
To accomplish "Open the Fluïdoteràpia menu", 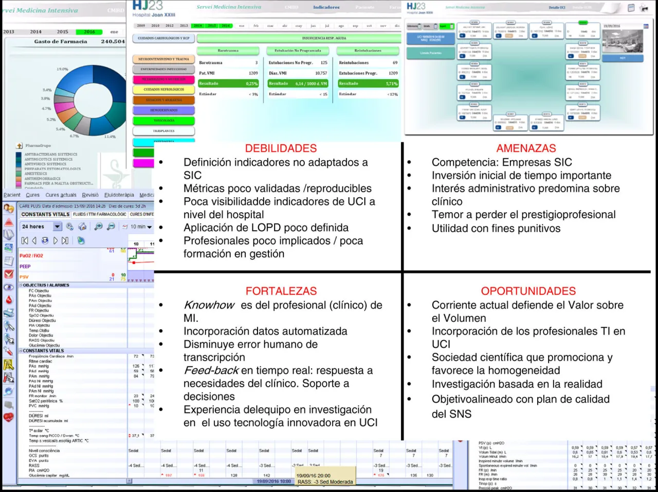I will (119, 195).
